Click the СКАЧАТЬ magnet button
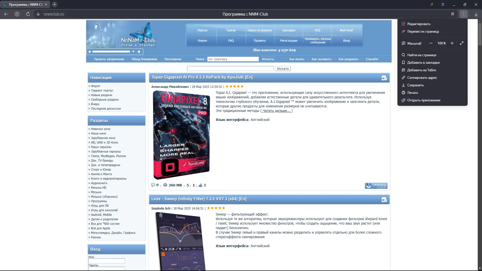This screenshot has height=271, width=482. [376, 186]
